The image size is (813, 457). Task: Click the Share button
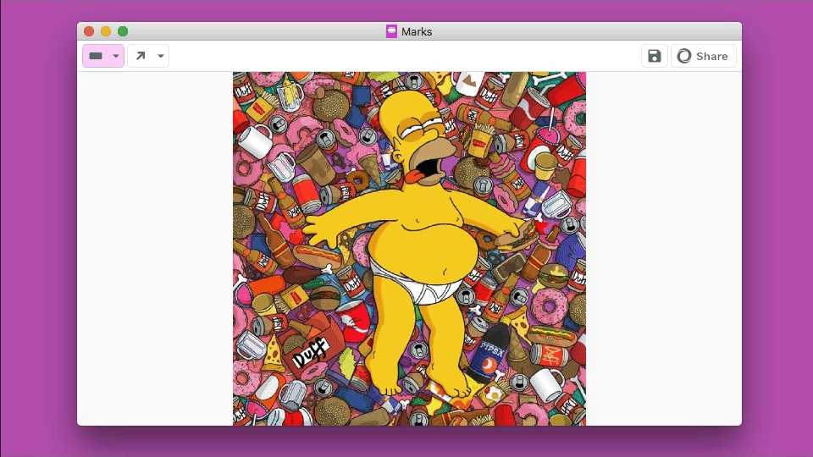[x=704, y=56]
